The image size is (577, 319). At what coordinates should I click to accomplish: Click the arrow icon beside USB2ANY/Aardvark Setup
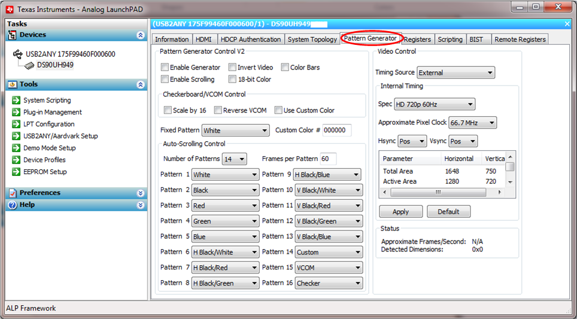[x=16, y=136]
